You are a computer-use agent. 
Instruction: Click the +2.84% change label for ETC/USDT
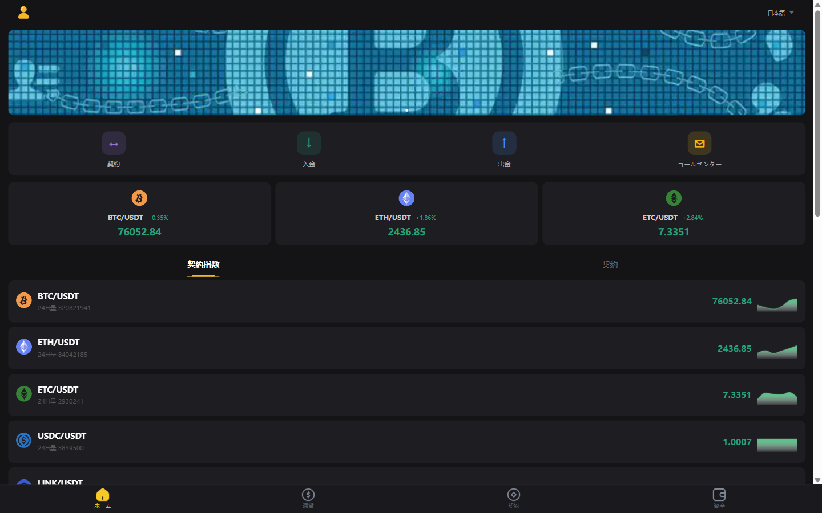(692, 218)
